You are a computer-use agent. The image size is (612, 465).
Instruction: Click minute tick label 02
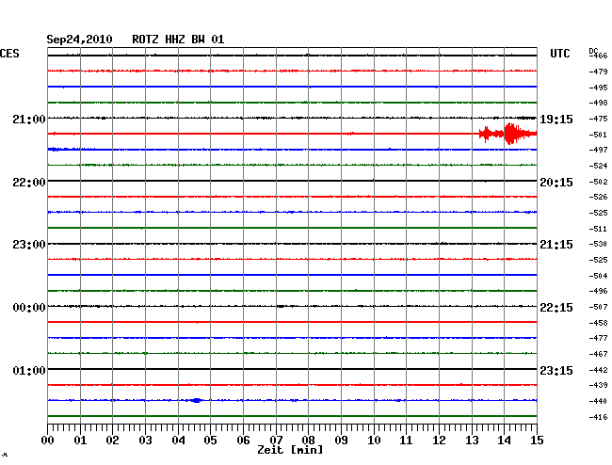pyautogui.click(x=112, y=441)
